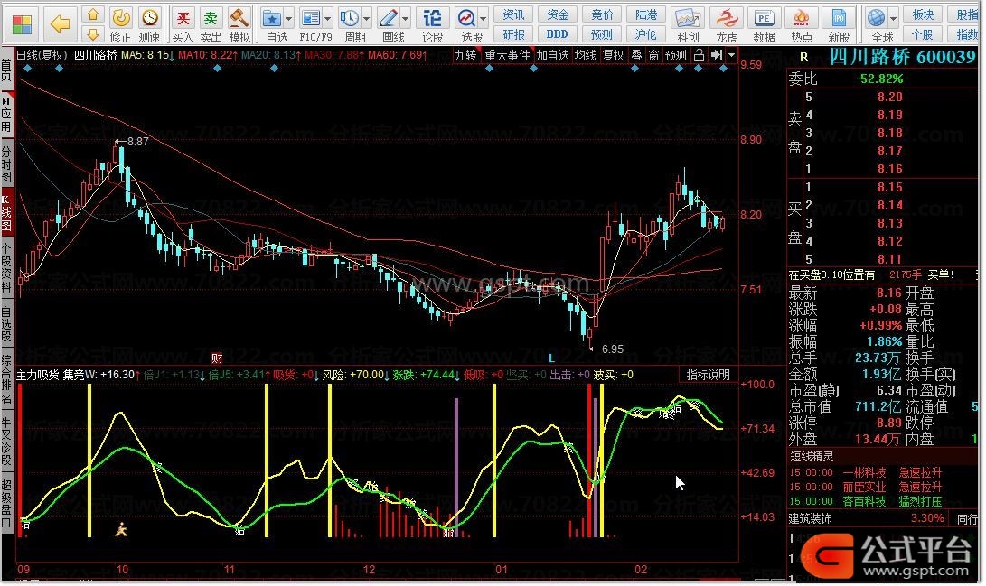The width and height of the screenshot is (986, 586).
Task: Toggle the 叠 overlay option
Action: click(x=636, y=56)
